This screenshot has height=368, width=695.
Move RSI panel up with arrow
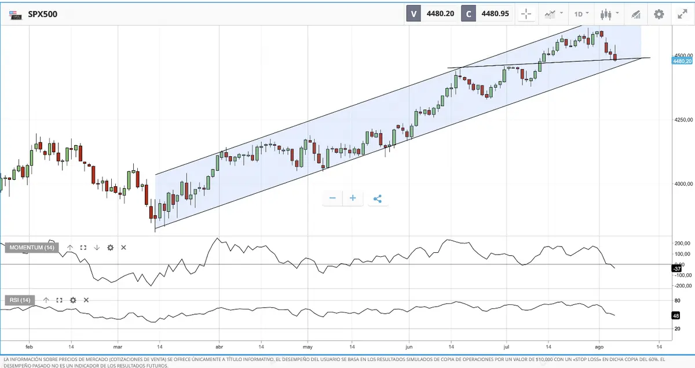[x=46, y=300]
